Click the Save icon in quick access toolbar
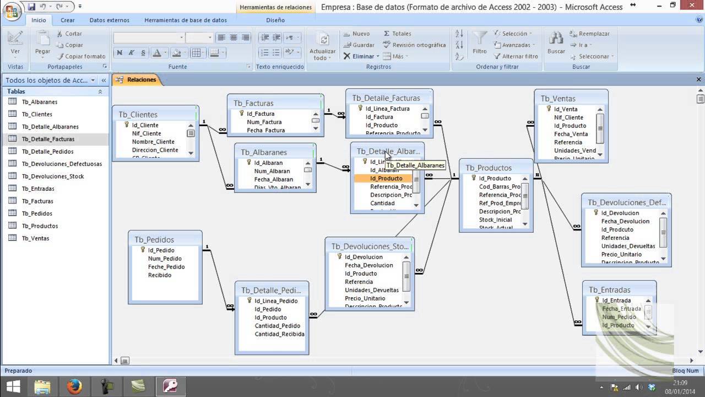Viewport: 705px width, 397px height. point(31,7)
